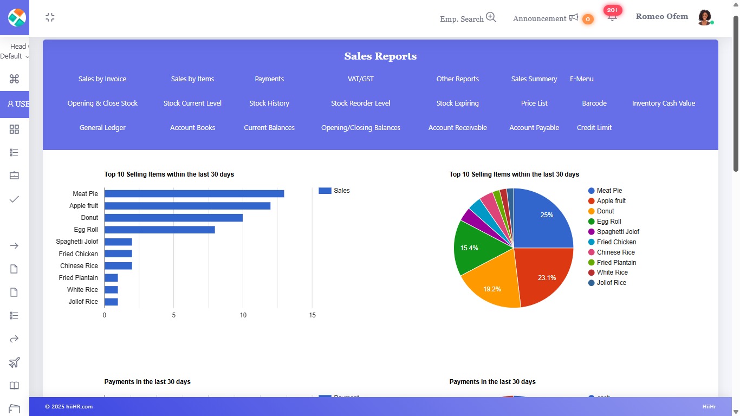Expand the Default branch dropdown

point(15,56)
